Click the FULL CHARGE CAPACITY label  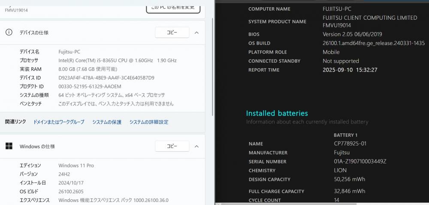(x=276, y=192)
